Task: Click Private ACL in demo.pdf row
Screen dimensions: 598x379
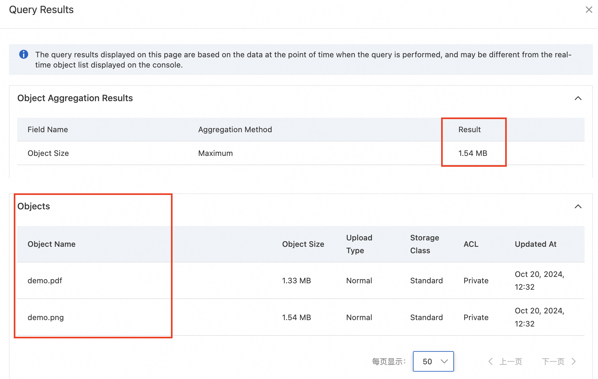Action: (476, 281)
